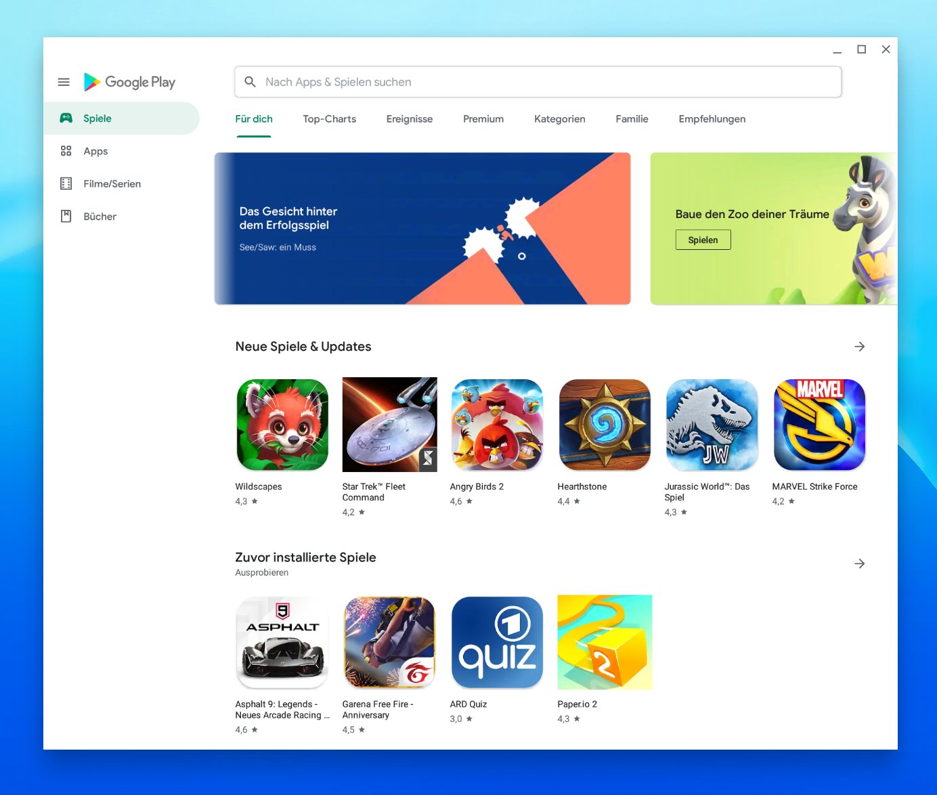
Task: Select Spiele in the sidebar
Action: coord(121,119)
